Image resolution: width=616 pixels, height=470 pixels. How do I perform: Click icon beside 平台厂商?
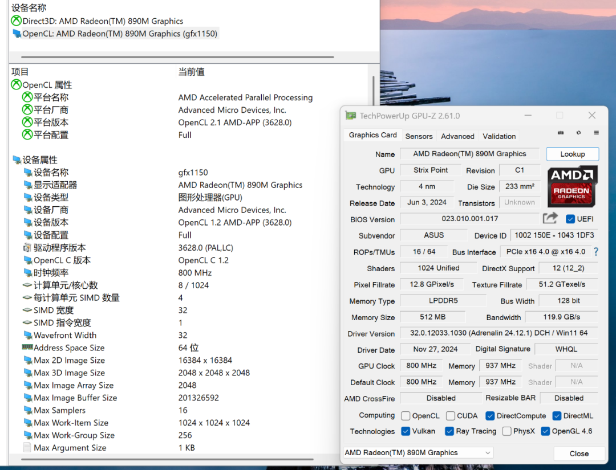(x=27, y=109)
